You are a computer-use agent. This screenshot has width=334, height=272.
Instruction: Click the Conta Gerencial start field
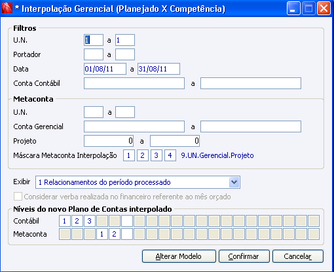(x=134, y=126)
